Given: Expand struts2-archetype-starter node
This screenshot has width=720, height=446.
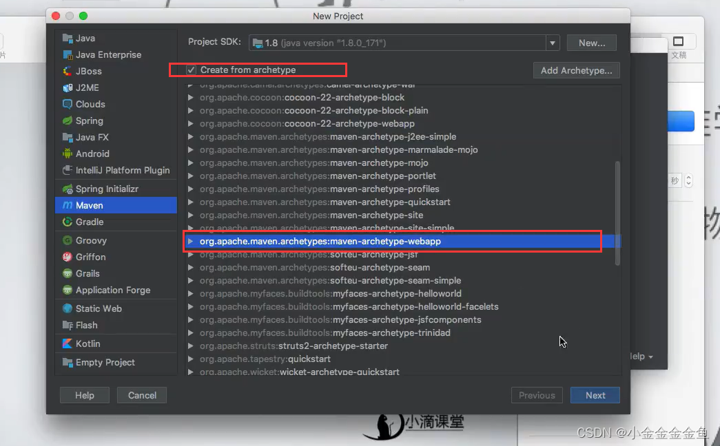Looking at the screenshot, I should (191, 346).
